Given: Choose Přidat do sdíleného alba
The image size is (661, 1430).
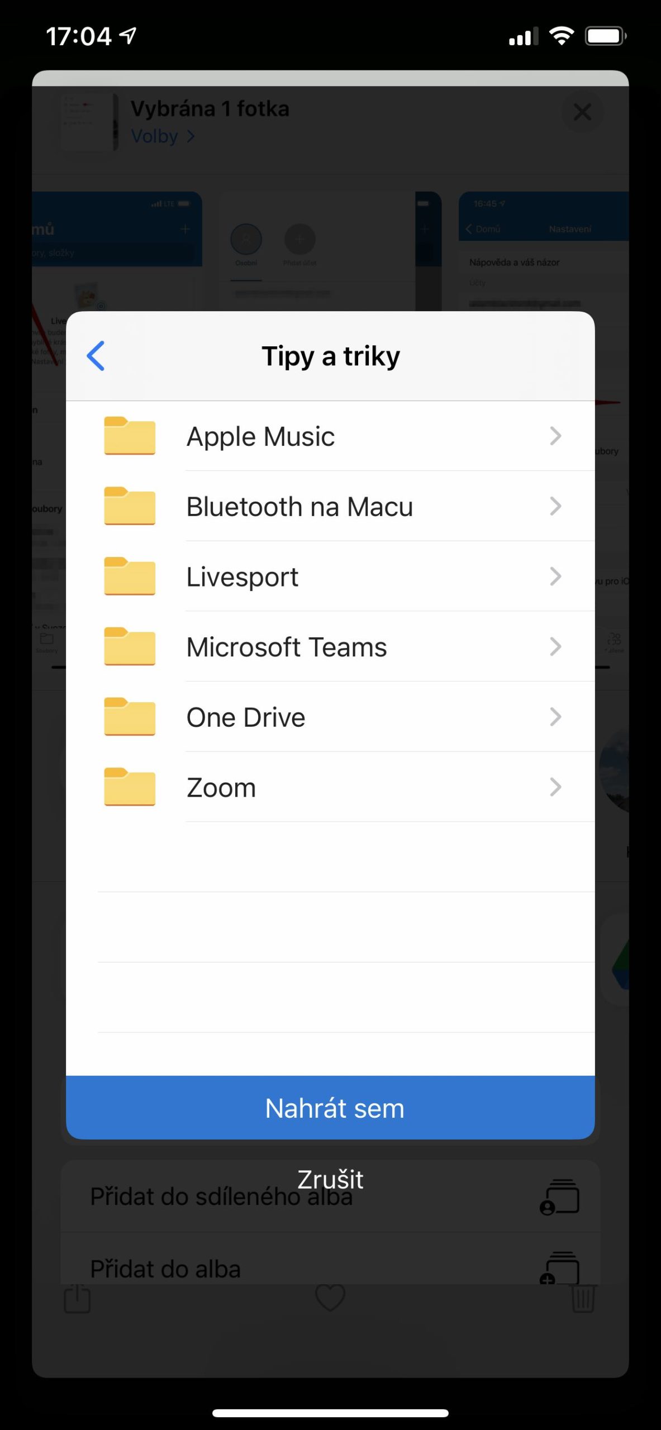Looking at the screenshot, I should coord(330,1197).
